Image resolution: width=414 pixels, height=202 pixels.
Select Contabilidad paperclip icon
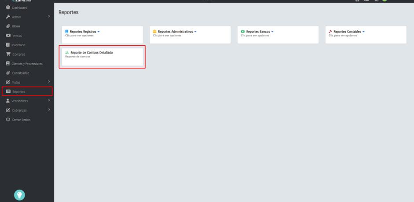[8, 73]
